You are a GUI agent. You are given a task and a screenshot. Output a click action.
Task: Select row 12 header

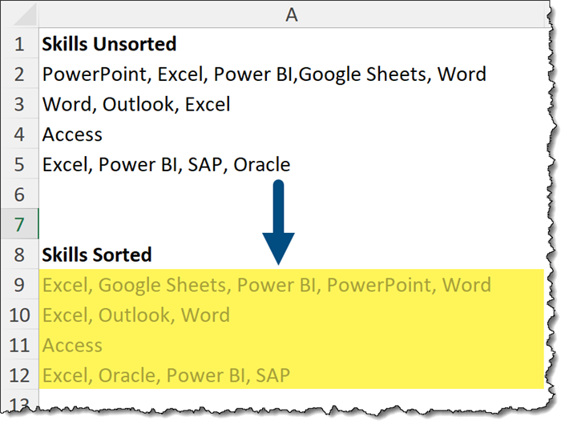click(x=19, y=375)
